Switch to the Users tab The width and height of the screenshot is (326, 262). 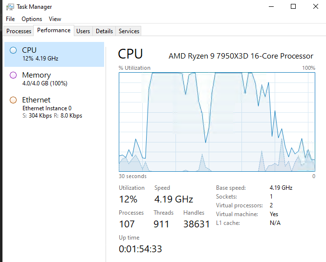[x=83, y=31]
